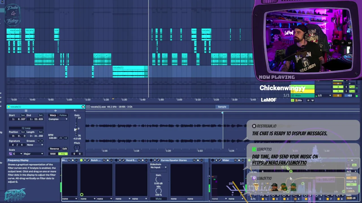Open the Main track 1/2 output dropdown

click(324, 96)
